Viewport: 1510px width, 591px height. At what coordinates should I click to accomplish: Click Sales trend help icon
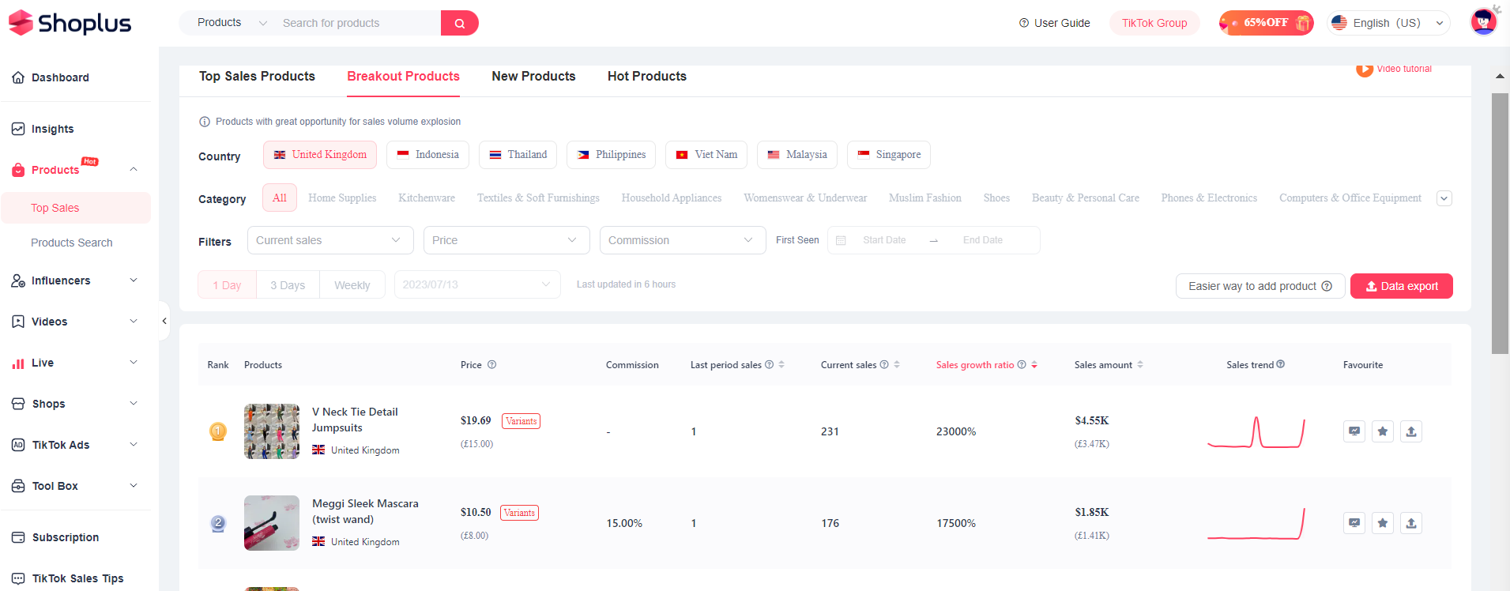[x=1281, y=364]
